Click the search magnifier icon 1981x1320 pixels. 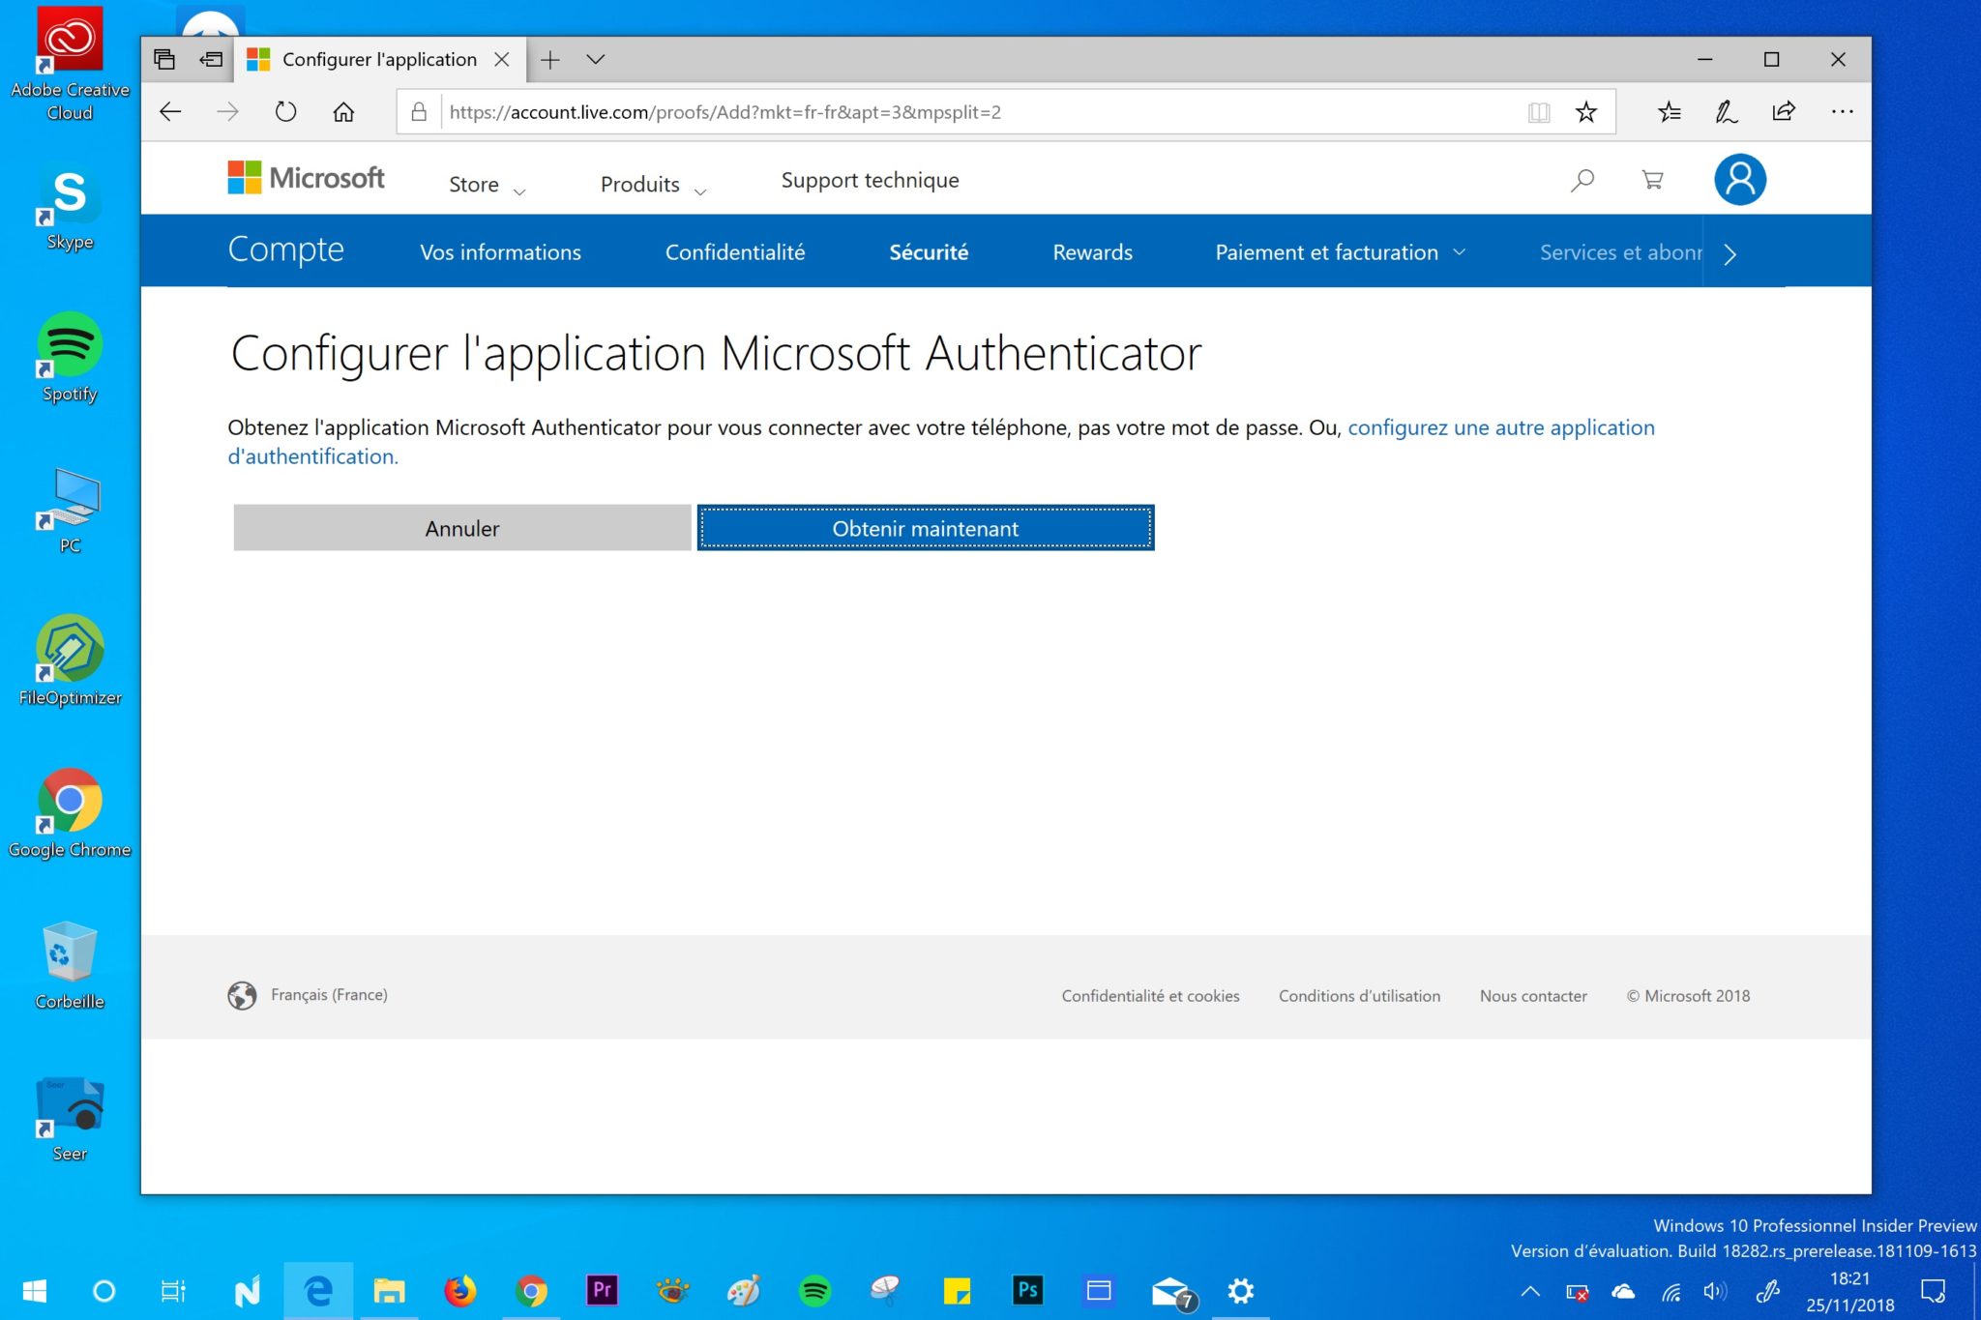(1582, 180)
